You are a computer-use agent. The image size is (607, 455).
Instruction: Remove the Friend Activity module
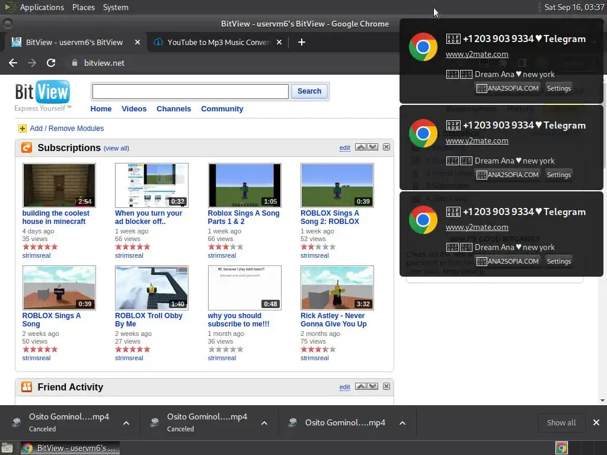(x=386, y=386)
